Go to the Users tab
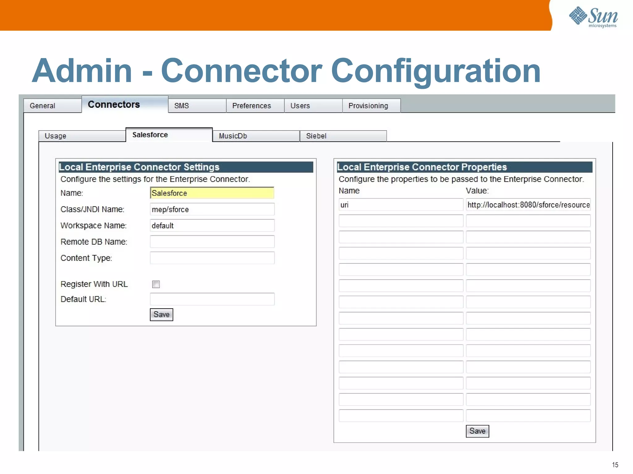 tap(313, 106)
